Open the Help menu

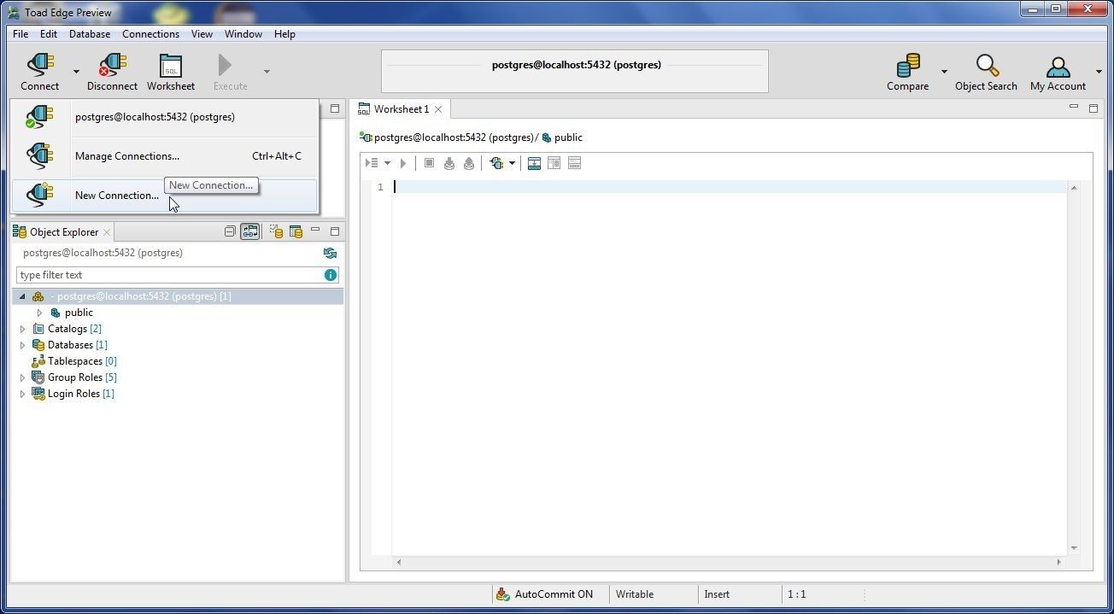point(284,34)
